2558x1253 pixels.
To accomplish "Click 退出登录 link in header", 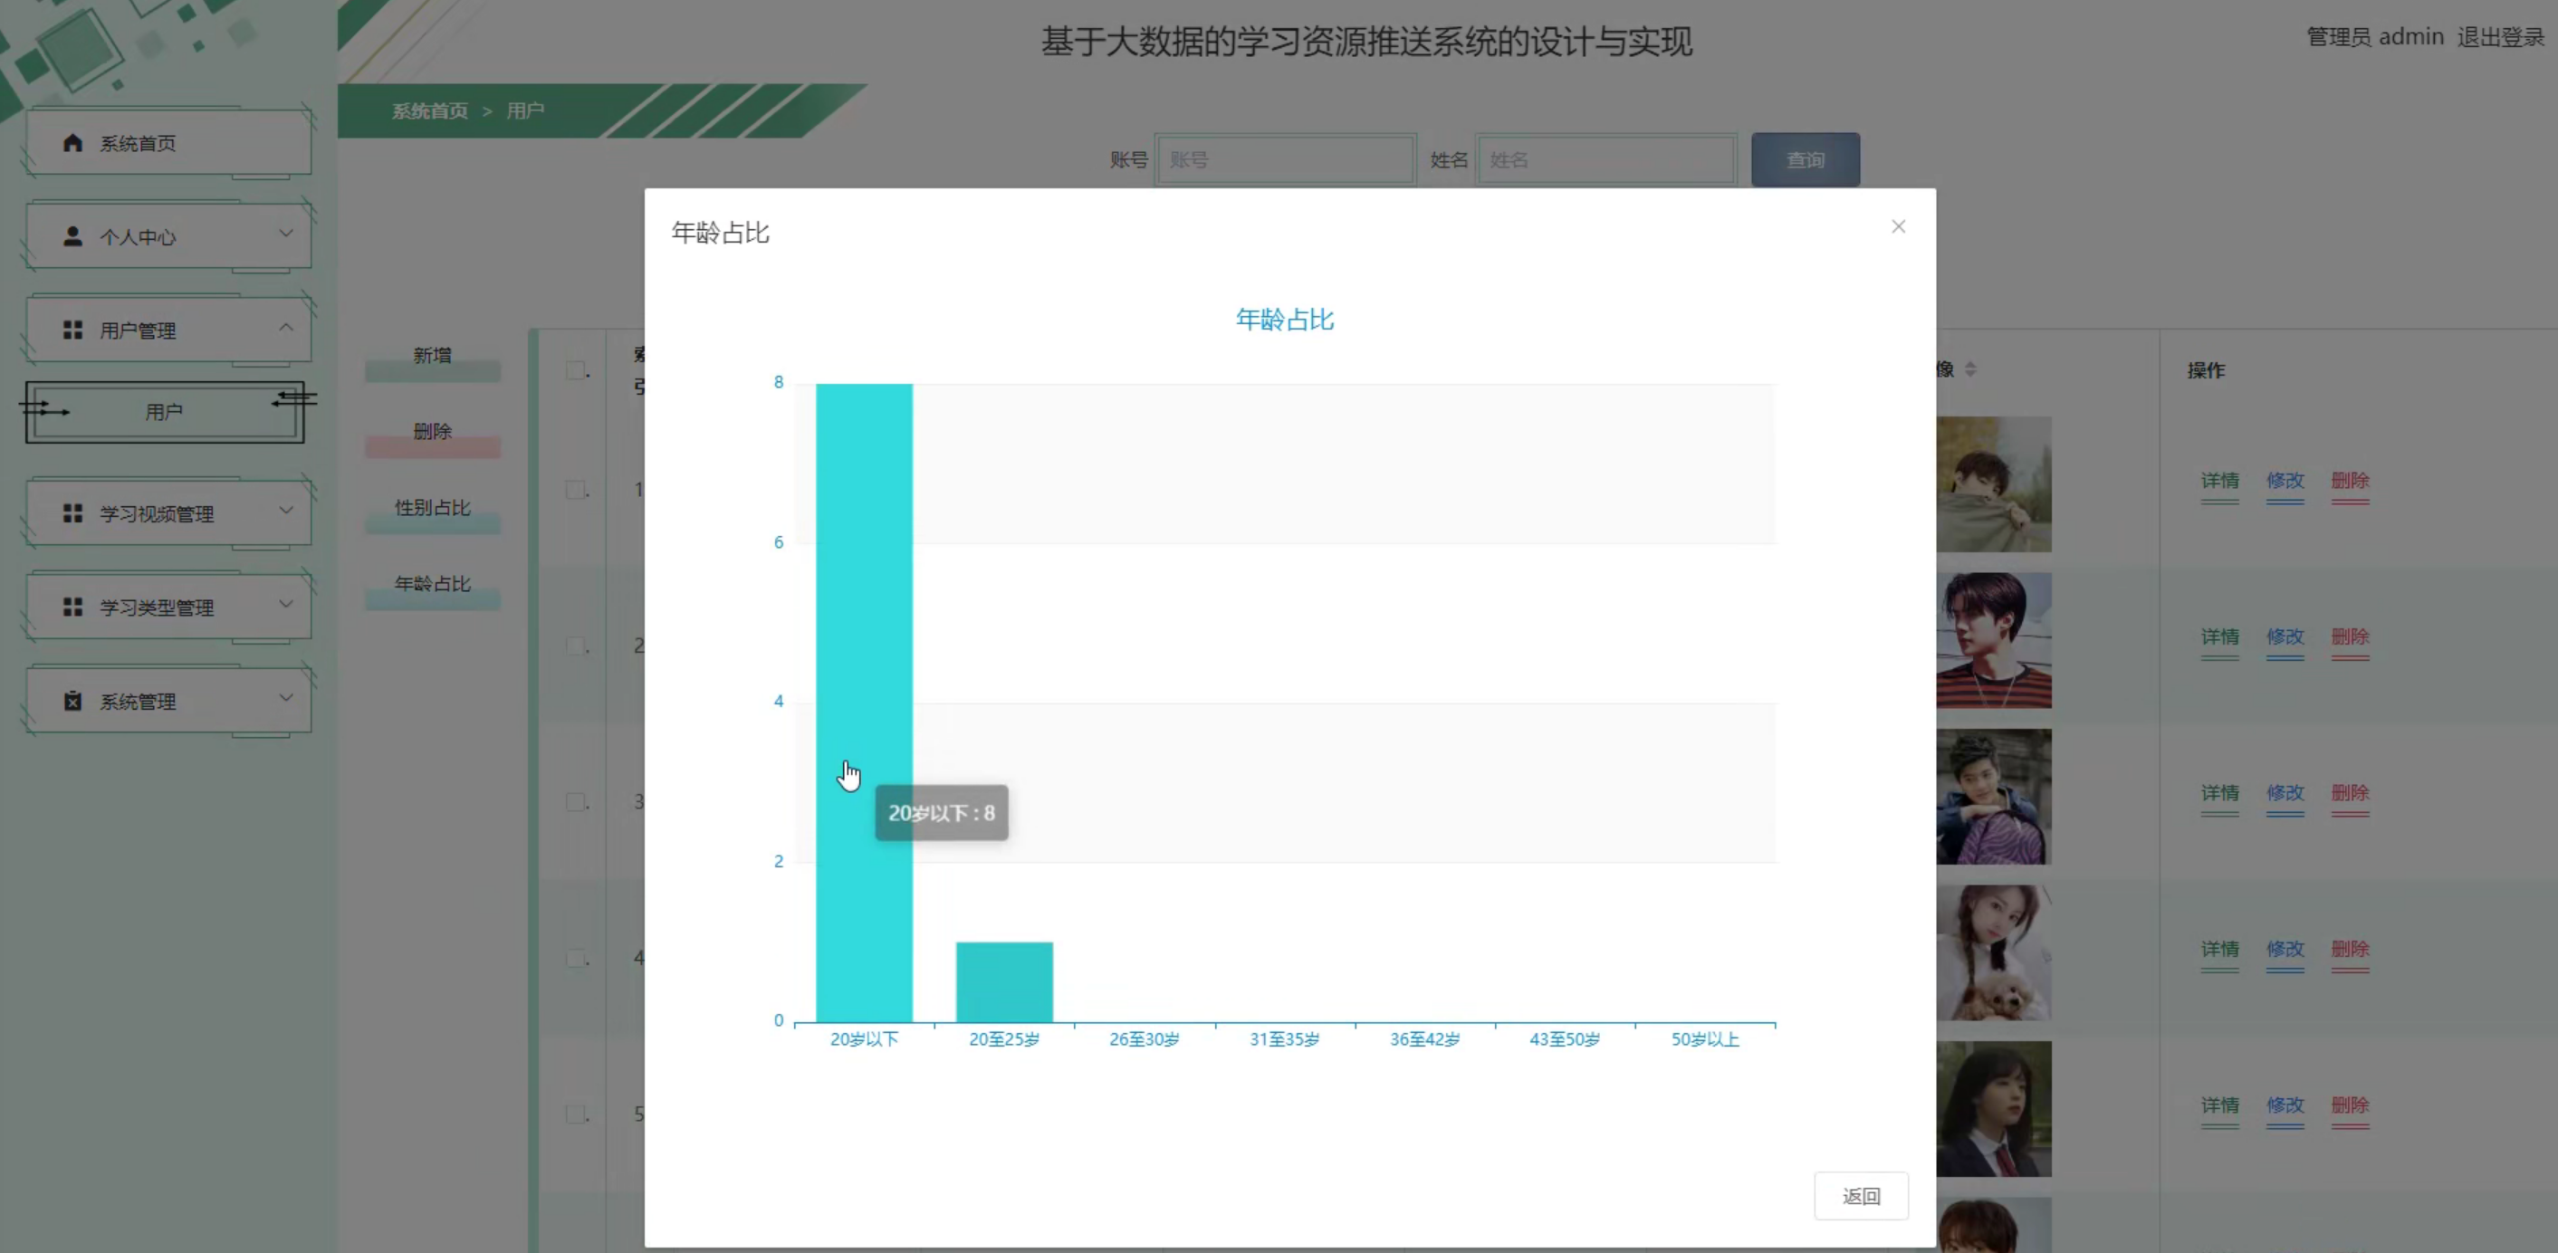I will coord(2500,37).
